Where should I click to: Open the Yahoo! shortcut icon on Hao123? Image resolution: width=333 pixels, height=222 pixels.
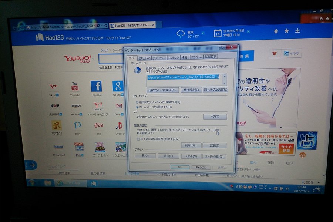pos(53,87)
